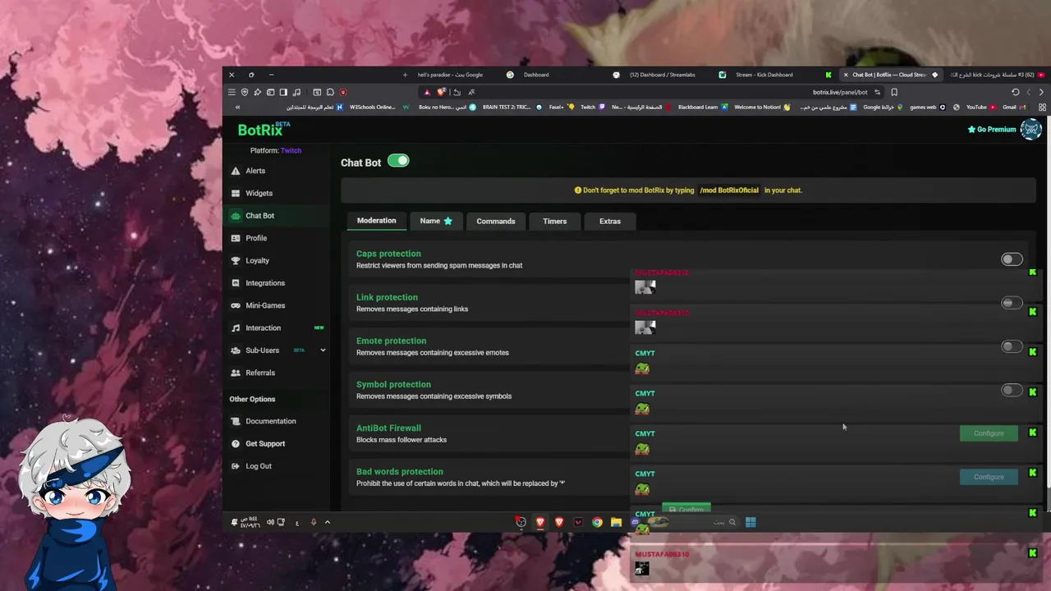Configure Bad words protection
The height and width of the screenshot is (591, 1051).
[989, 477]
